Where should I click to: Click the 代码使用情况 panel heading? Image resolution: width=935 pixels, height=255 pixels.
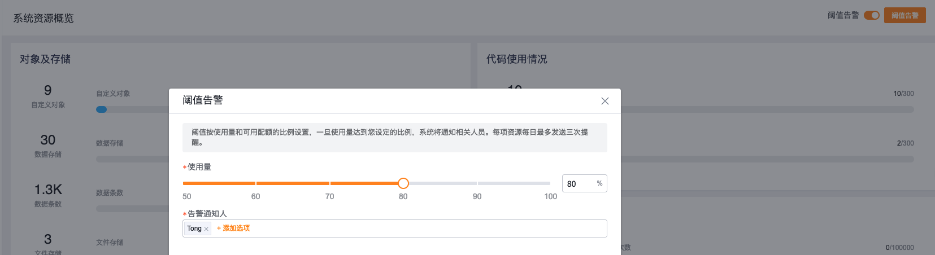(516, 59)
